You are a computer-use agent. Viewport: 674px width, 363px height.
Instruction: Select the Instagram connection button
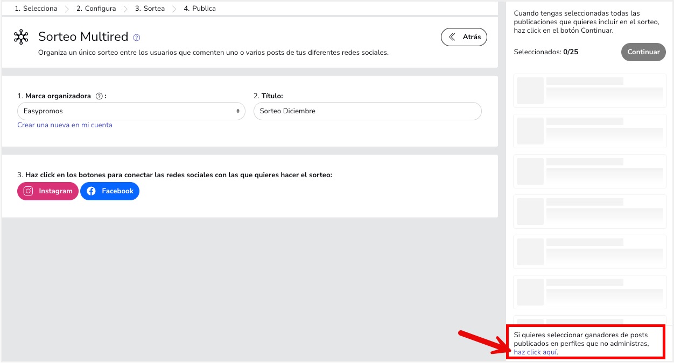tap(47, 191)
